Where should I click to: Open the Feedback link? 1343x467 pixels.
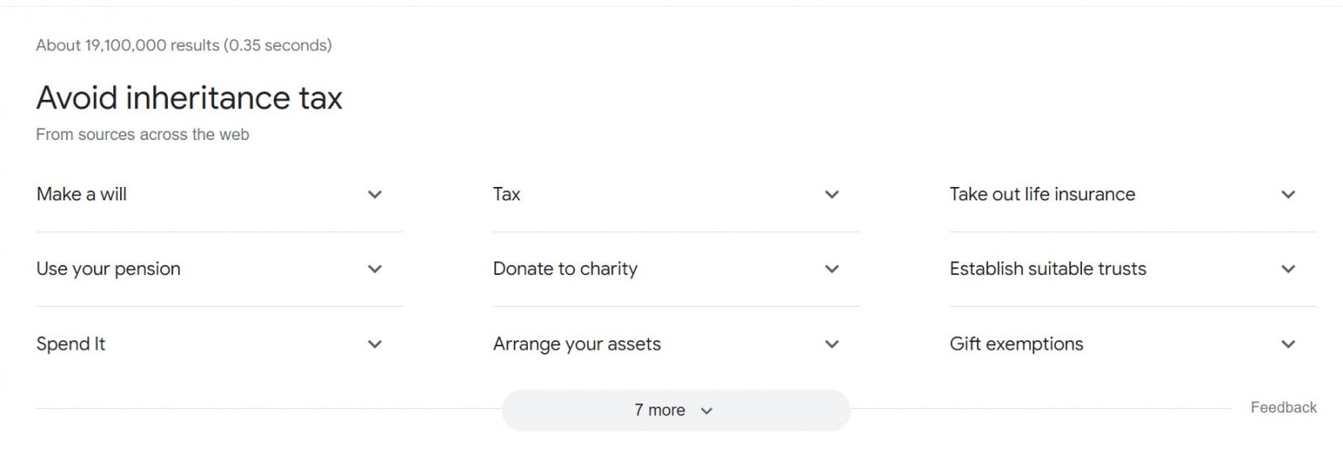1283,407
